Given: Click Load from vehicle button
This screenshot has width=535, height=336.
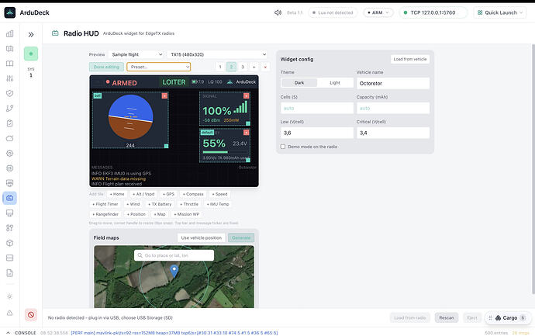Looking at the screenshot, I should [410, 59].
